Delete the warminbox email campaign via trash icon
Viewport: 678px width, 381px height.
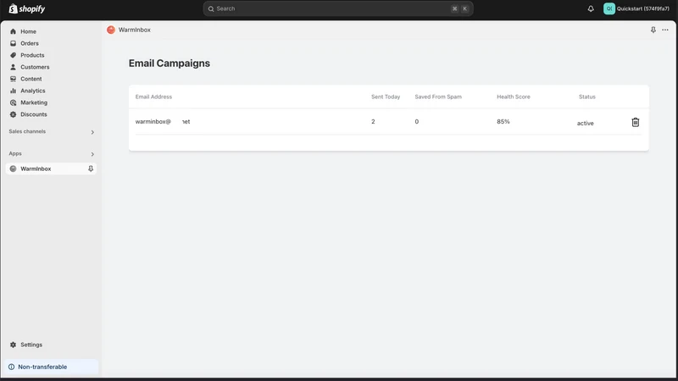click(635, 122)
